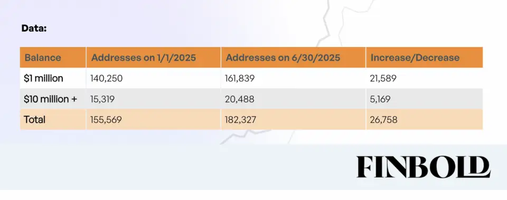Click the letter F in Finbold
The width and height of the screenshot is (507, 200).
point(365,167)
